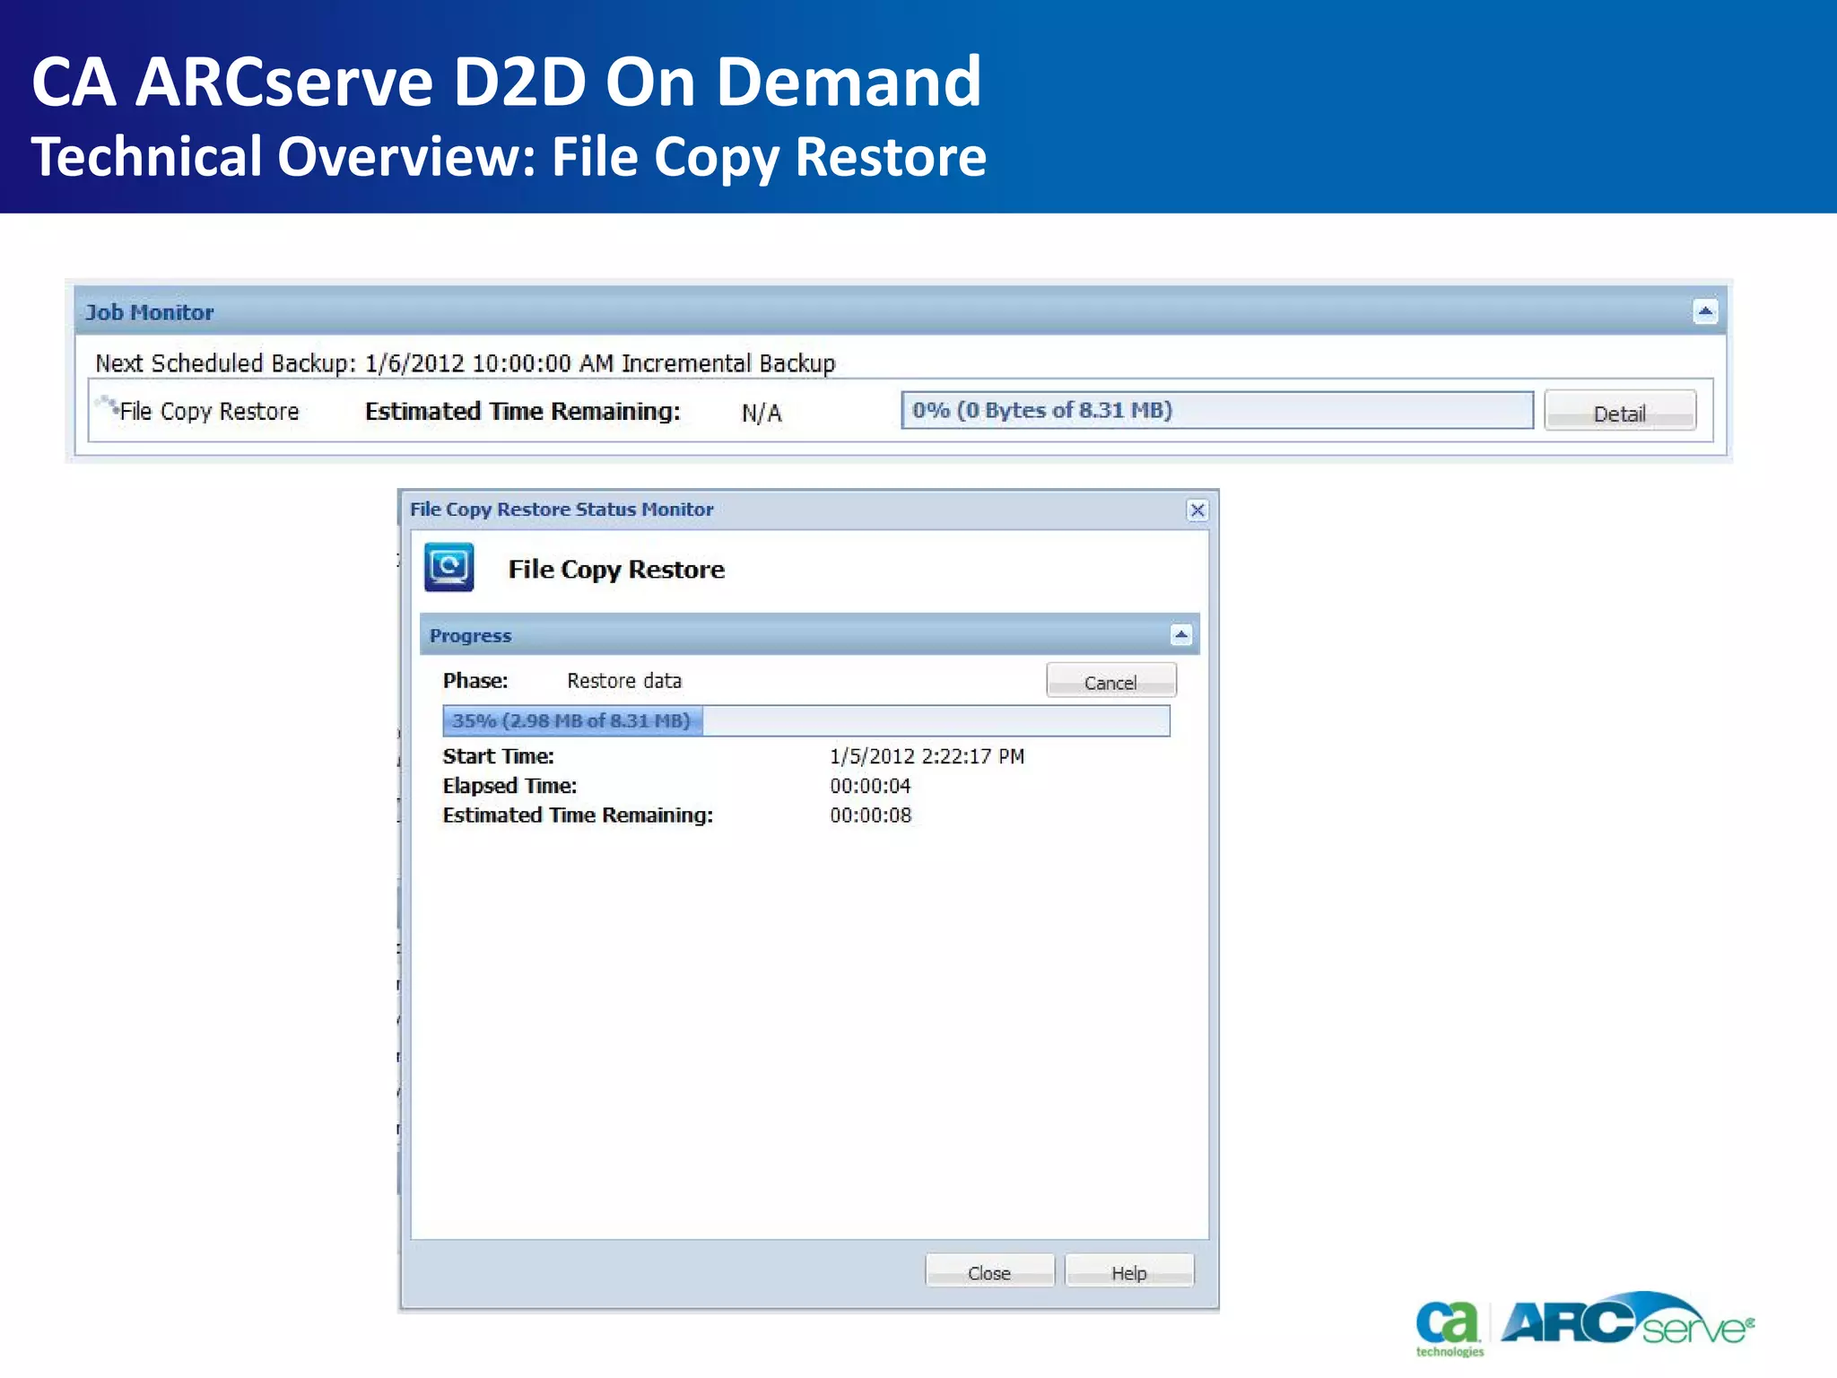Collapse the Progress section
The height and width of the screenshot is (1378, 1837).
(x=1181, y=635)
